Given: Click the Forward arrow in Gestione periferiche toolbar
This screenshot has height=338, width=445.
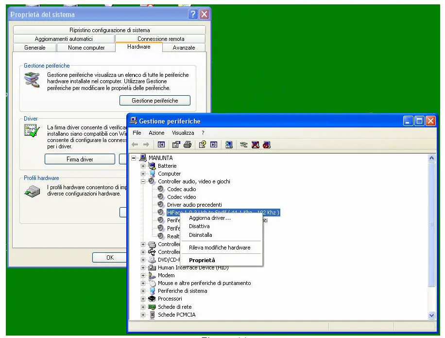Looking at the screenshot, I should pos(146,144).
